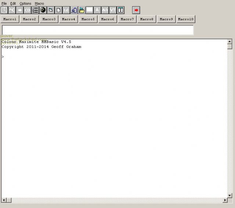This screenshot has width=235, height=208.
Task: Click the CD toolbar icon
Action: tap(28, 10)
